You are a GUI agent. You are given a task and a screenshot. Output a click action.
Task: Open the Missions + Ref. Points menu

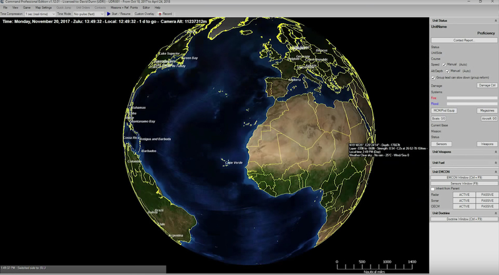tap(122, 7)
